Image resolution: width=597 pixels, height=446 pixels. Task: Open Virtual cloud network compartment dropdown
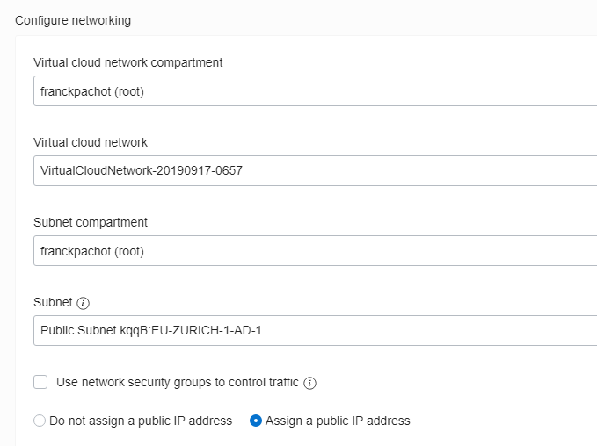click(x=316, y=91)
